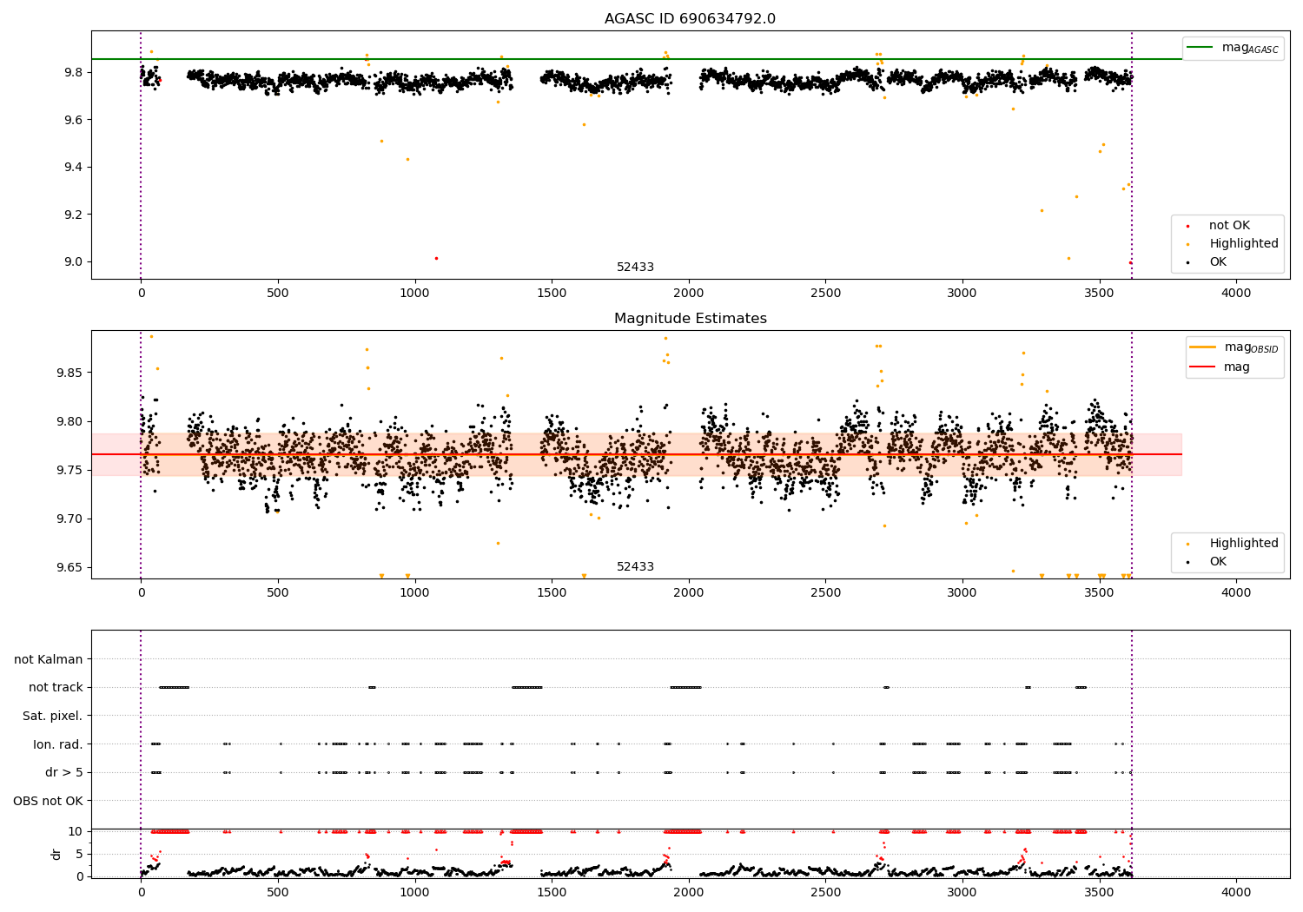Click the red 'mag' legend line sample
Screen dimensions: 1303x912
pyautogui.click(x=1203, y=367)
